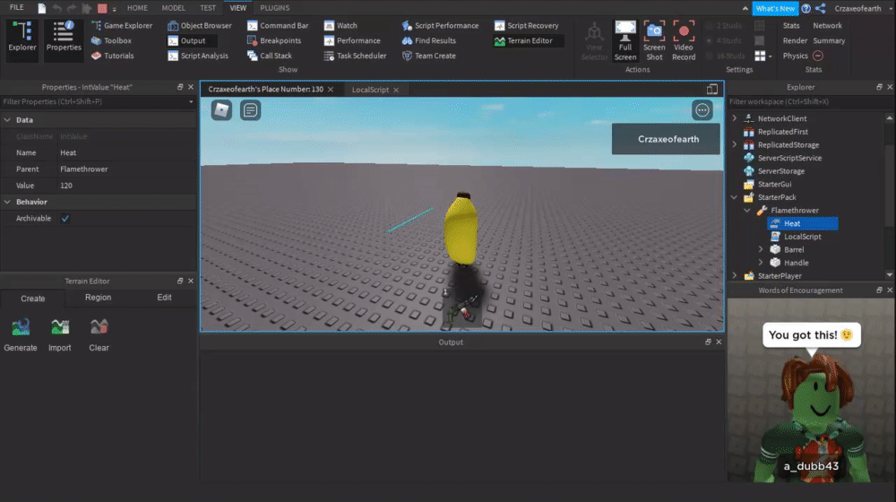Collapse the Flamethrower tree node

click(747, 211)
